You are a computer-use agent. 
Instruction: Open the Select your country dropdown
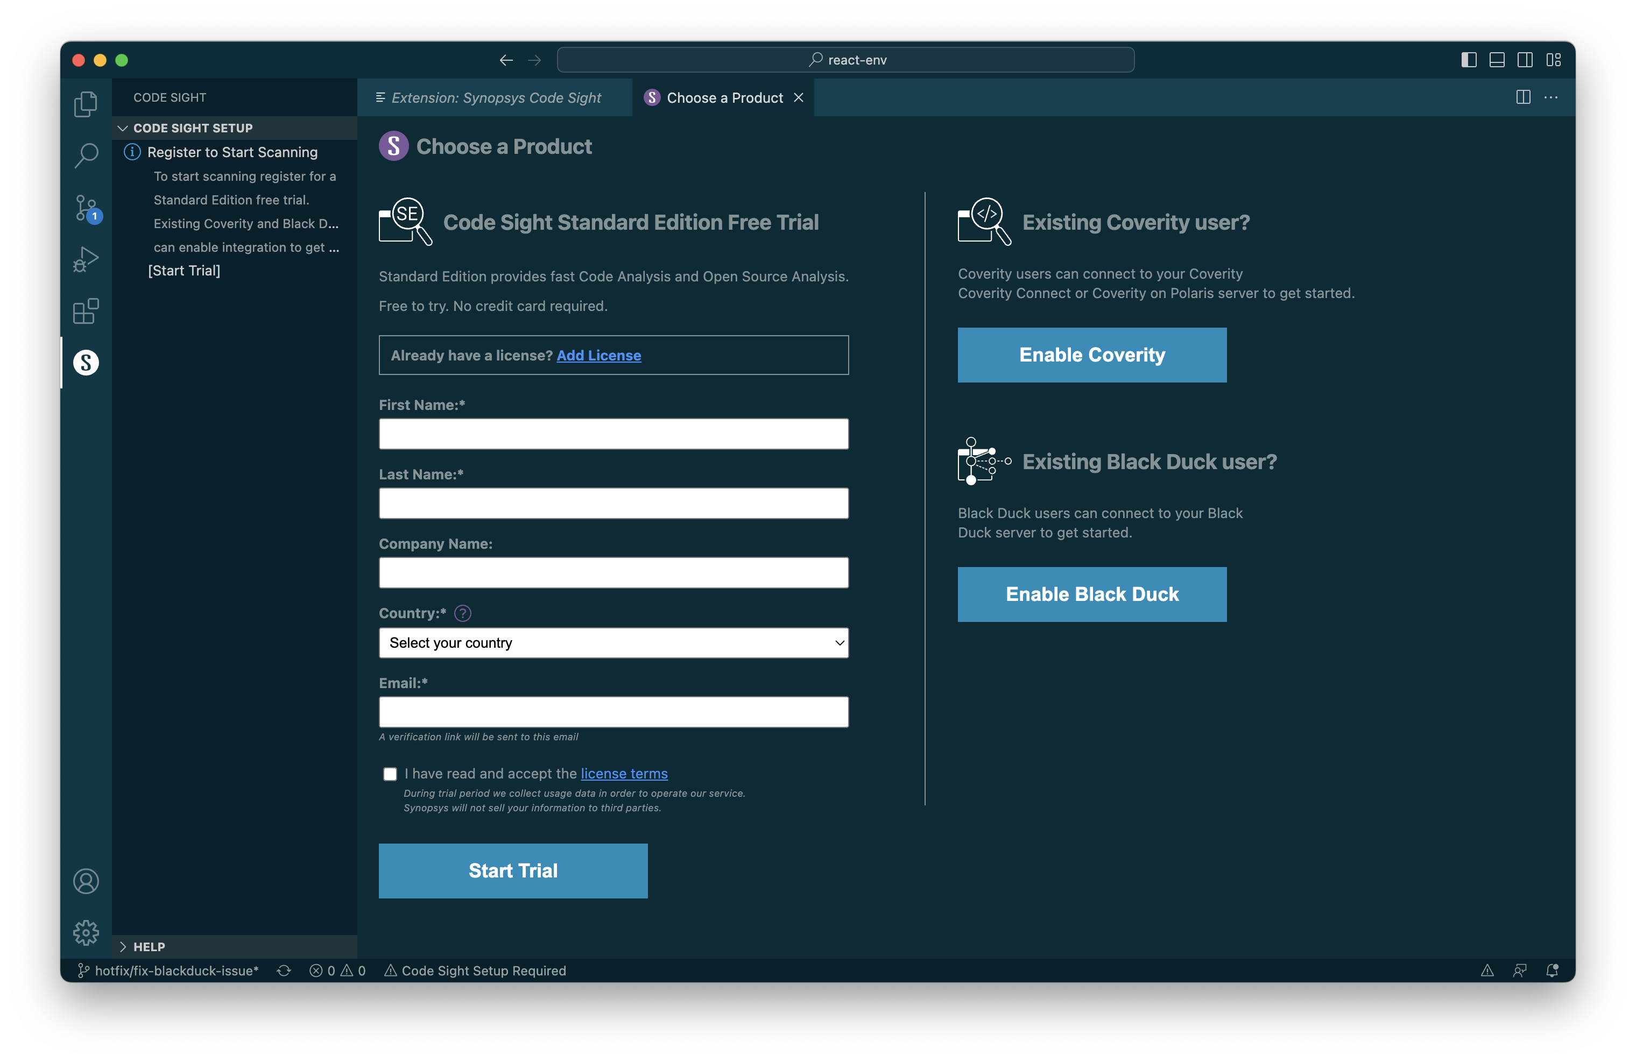pyautogui.click(x=613, y=642)
